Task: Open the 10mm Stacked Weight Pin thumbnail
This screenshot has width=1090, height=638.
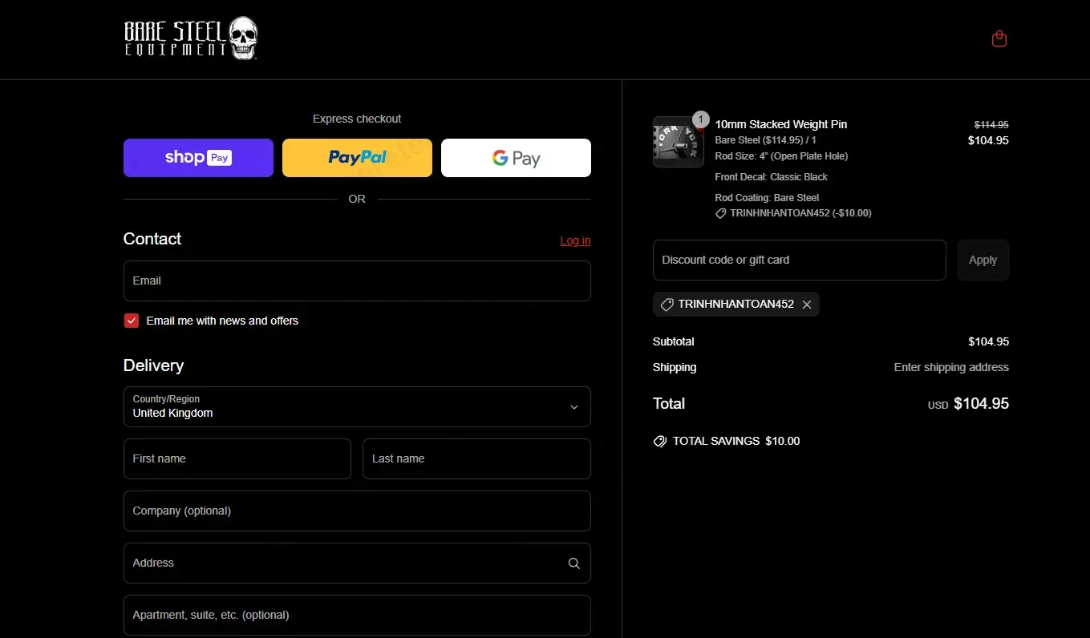Action: (679, 142)
